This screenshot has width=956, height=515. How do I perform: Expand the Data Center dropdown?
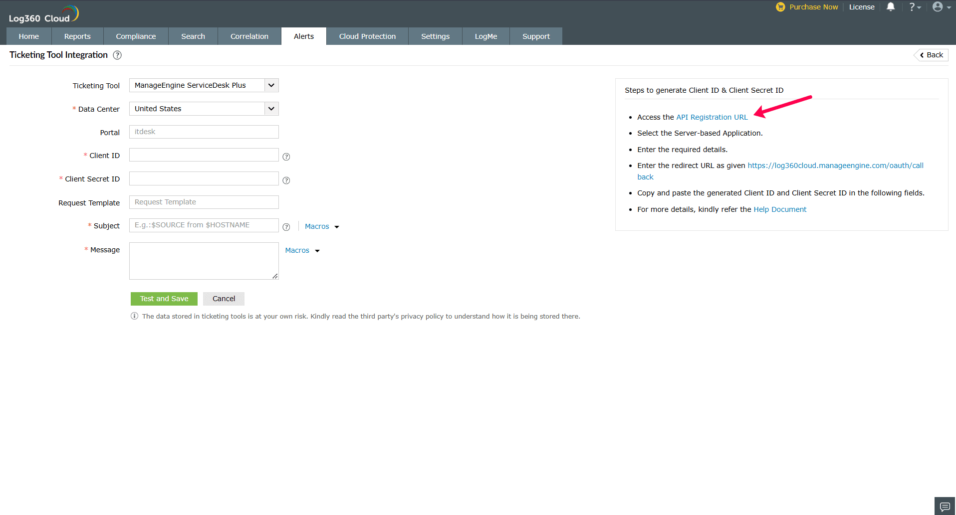271,109
